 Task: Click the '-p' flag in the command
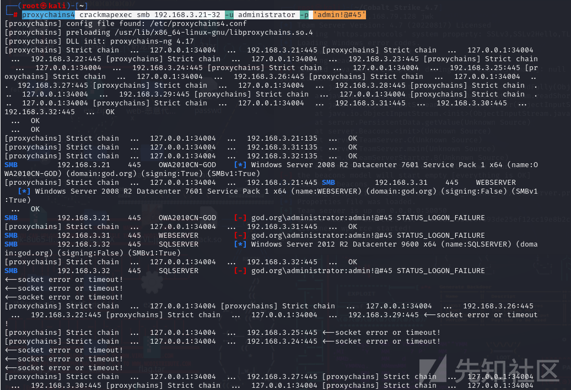[x=304, y=15]
